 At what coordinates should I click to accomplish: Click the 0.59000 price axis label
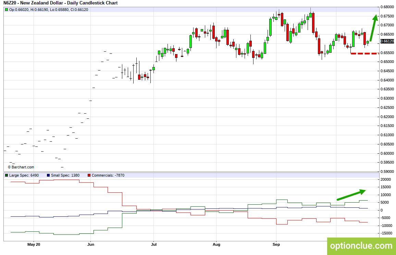pos(387,171)
